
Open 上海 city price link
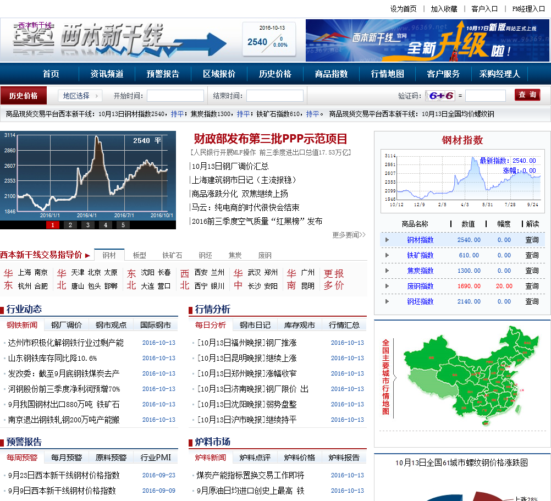(25, 272)
